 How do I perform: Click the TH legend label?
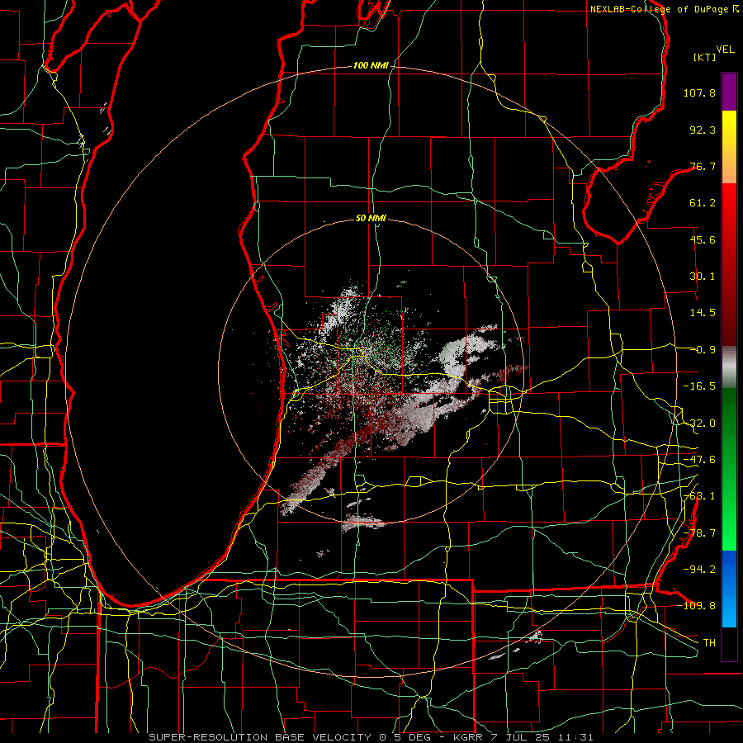[x=709, y=642]
